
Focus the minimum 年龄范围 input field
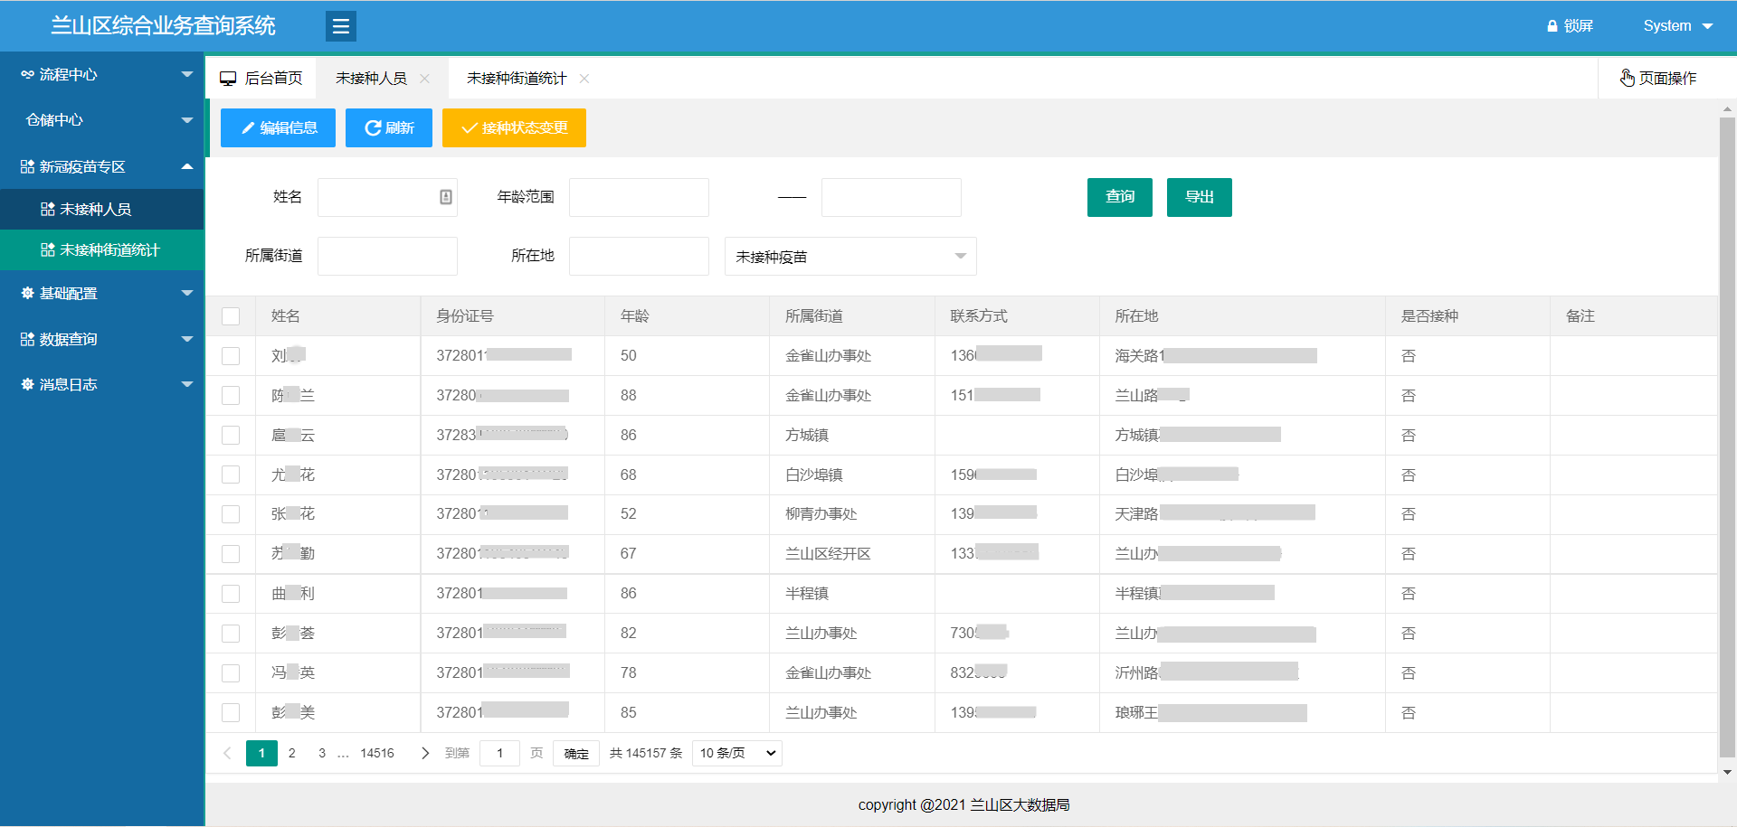tap(639, 197)
